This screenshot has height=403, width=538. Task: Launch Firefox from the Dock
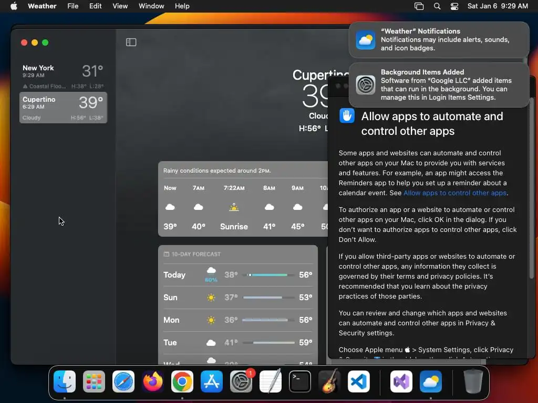click(x=153, y=381)
